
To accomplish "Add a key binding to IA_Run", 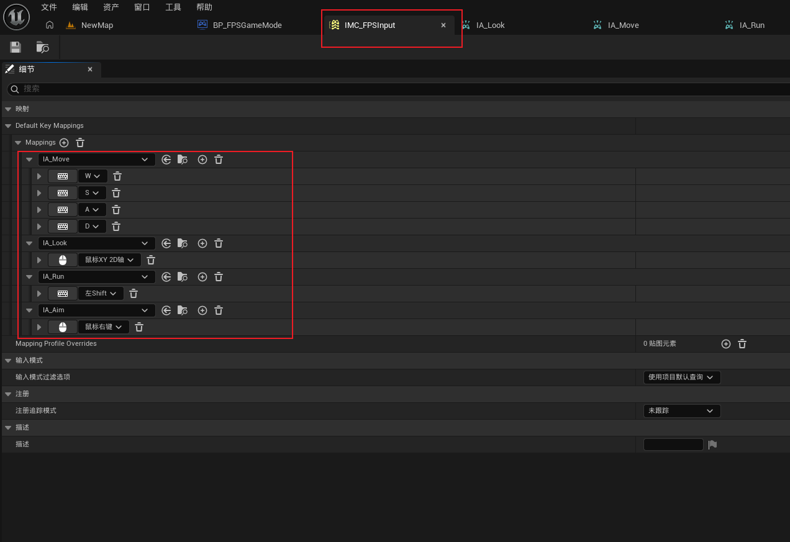I will pyautogui.click(x=202, y=277).
